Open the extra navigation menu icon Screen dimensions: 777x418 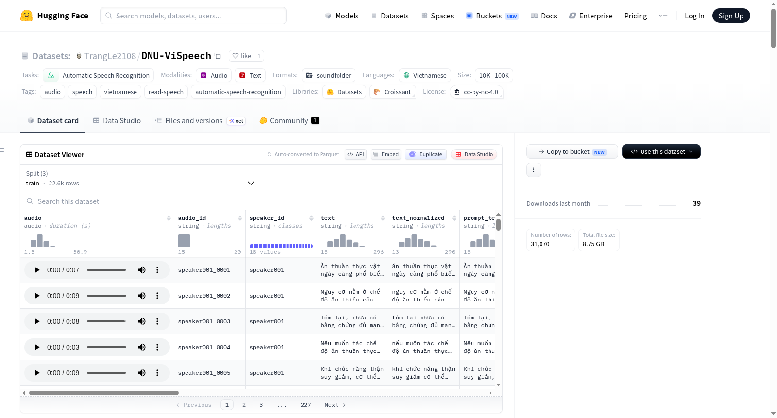click(663, 16)
